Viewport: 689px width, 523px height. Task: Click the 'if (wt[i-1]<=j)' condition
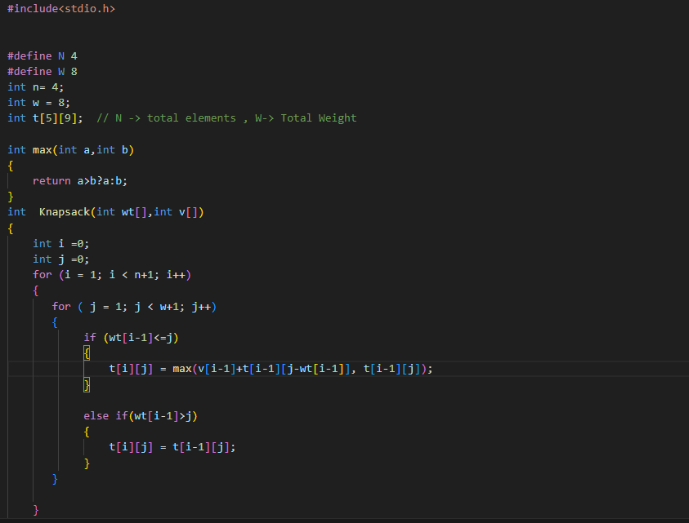(131, 338)
